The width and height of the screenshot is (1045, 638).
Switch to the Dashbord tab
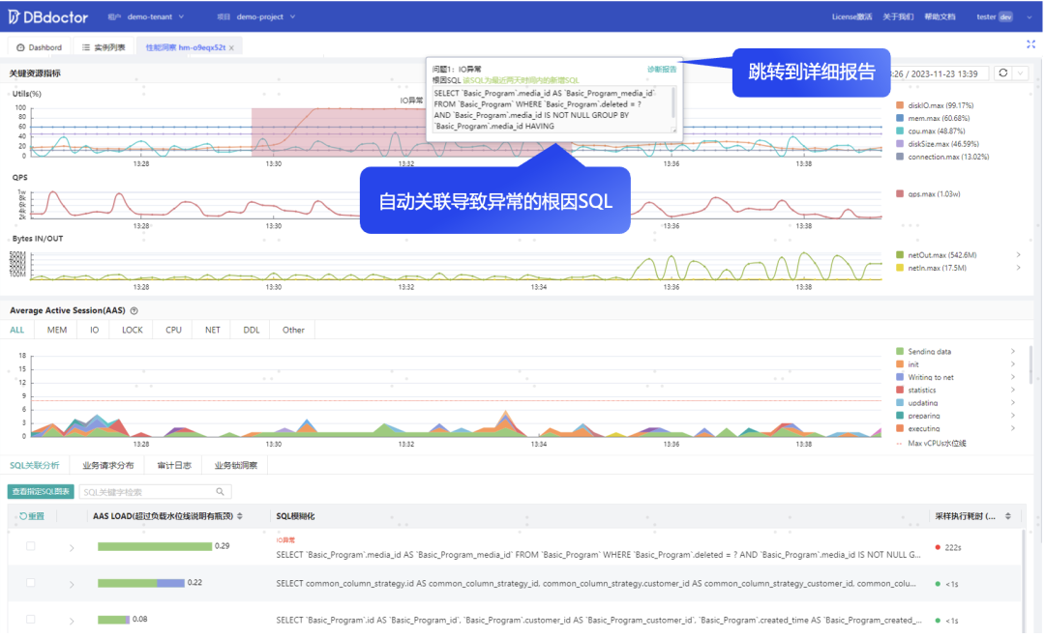tap(40, 47)
